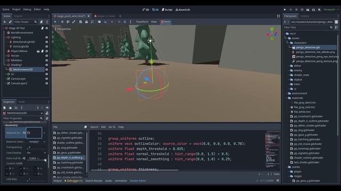This screenshot has height=191, width=341.
Task: Expand the shader_mats folder
Action: pyautogui.click(x=289, y=75)
